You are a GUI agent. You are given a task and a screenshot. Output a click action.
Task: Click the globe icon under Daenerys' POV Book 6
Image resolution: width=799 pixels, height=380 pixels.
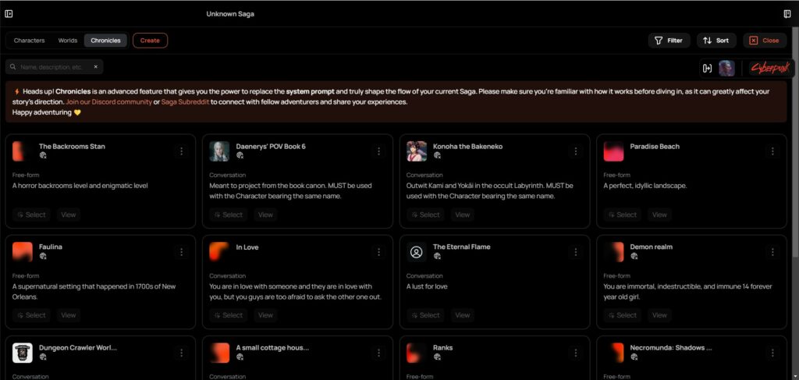pos(240,156)
